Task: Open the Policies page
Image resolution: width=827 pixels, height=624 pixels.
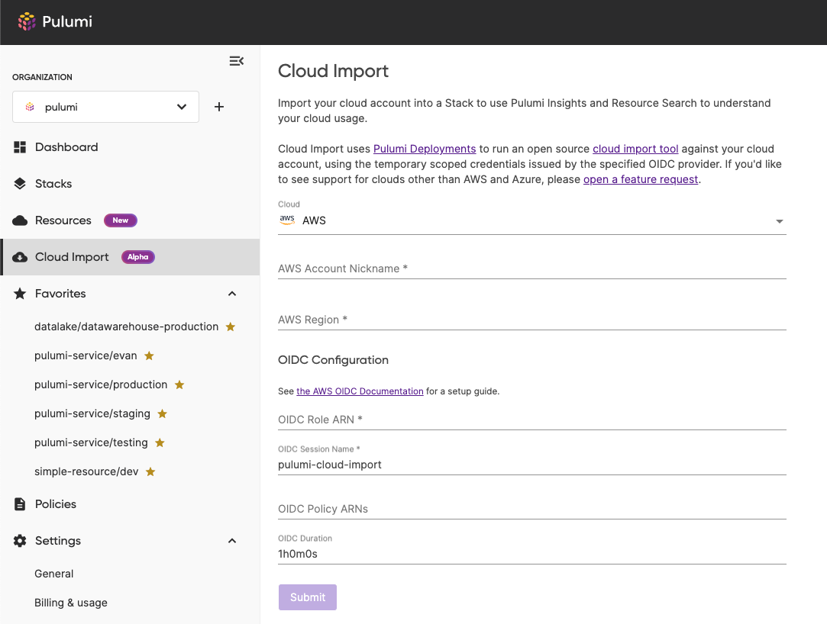Action: tap(56, 504)
